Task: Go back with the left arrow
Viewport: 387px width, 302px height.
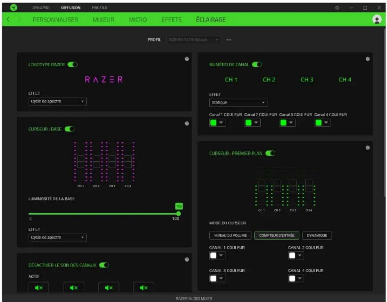Action: 8,20
